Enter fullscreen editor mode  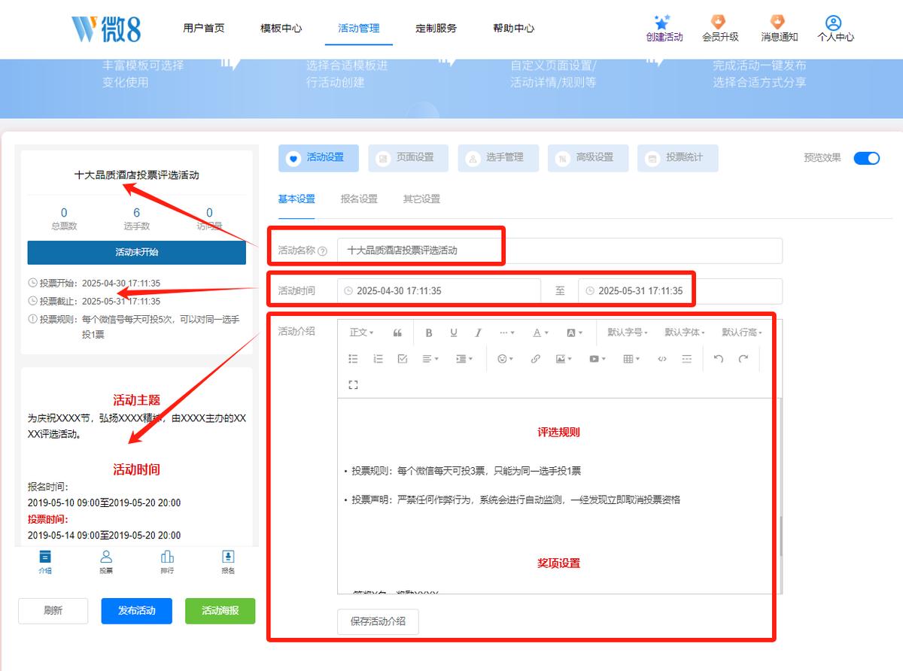point(353,385)
